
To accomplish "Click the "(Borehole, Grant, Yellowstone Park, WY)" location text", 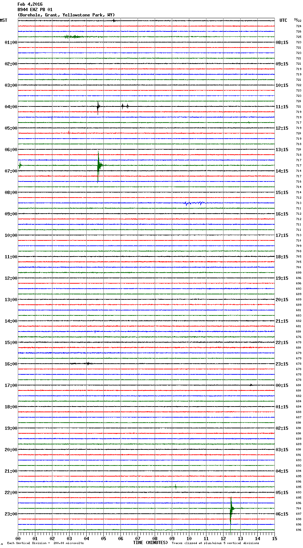I will 66,15.
